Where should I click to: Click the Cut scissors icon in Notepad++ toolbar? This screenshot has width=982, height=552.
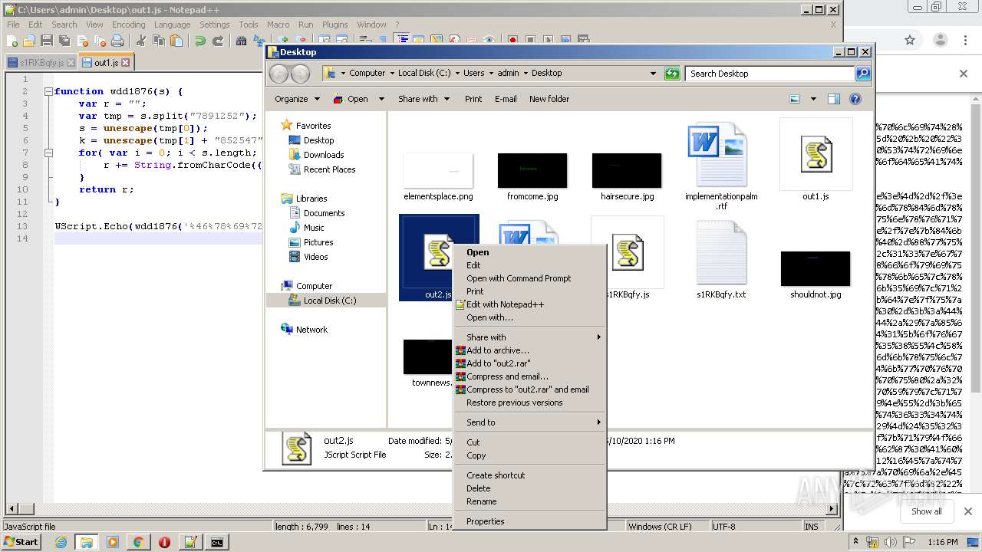click(140, 41)
